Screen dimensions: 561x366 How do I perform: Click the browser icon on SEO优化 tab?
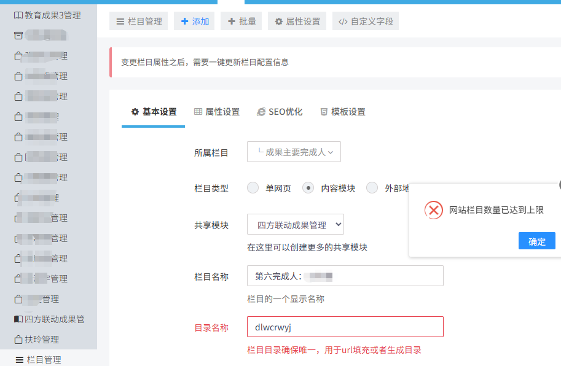[x=261, y=112]
